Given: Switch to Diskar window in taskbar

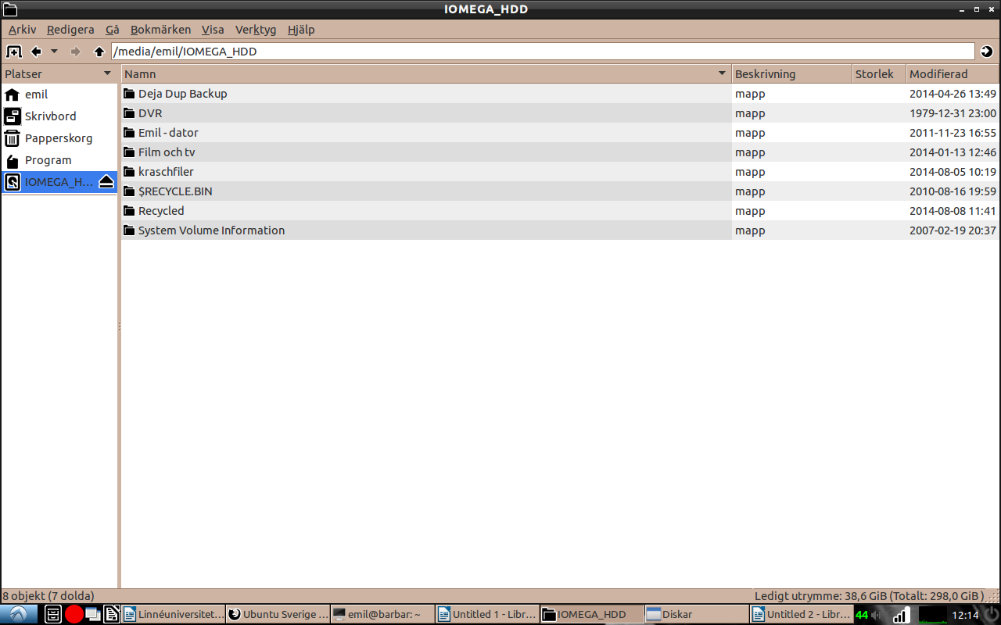Looking at the screenshot, I should coord(697,614).
